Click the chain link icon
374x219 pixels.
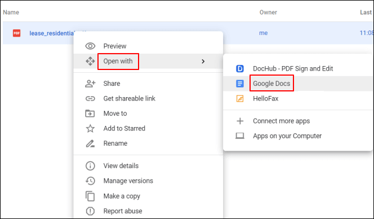coord(90,99)
